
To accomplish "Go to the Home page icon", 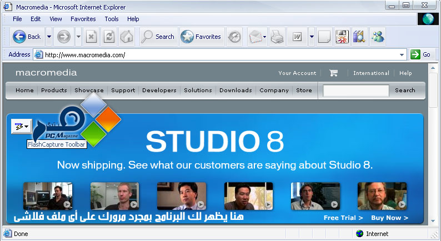I will 127,37.
